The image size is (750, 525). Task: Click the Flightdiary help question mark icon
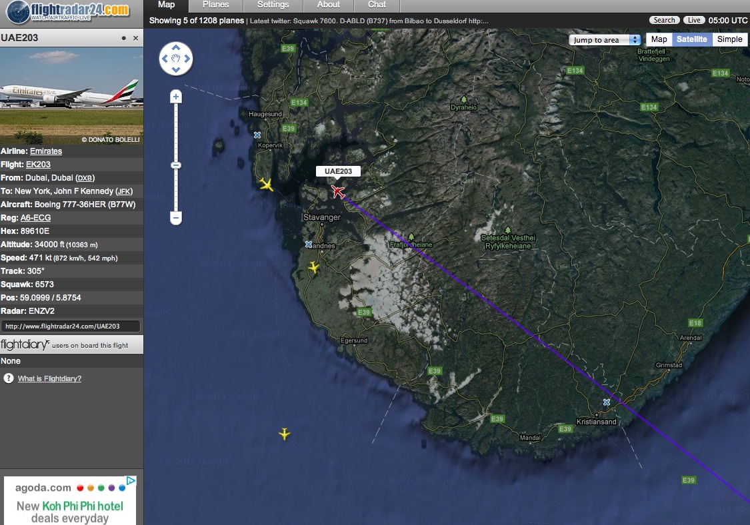[9, 378]
